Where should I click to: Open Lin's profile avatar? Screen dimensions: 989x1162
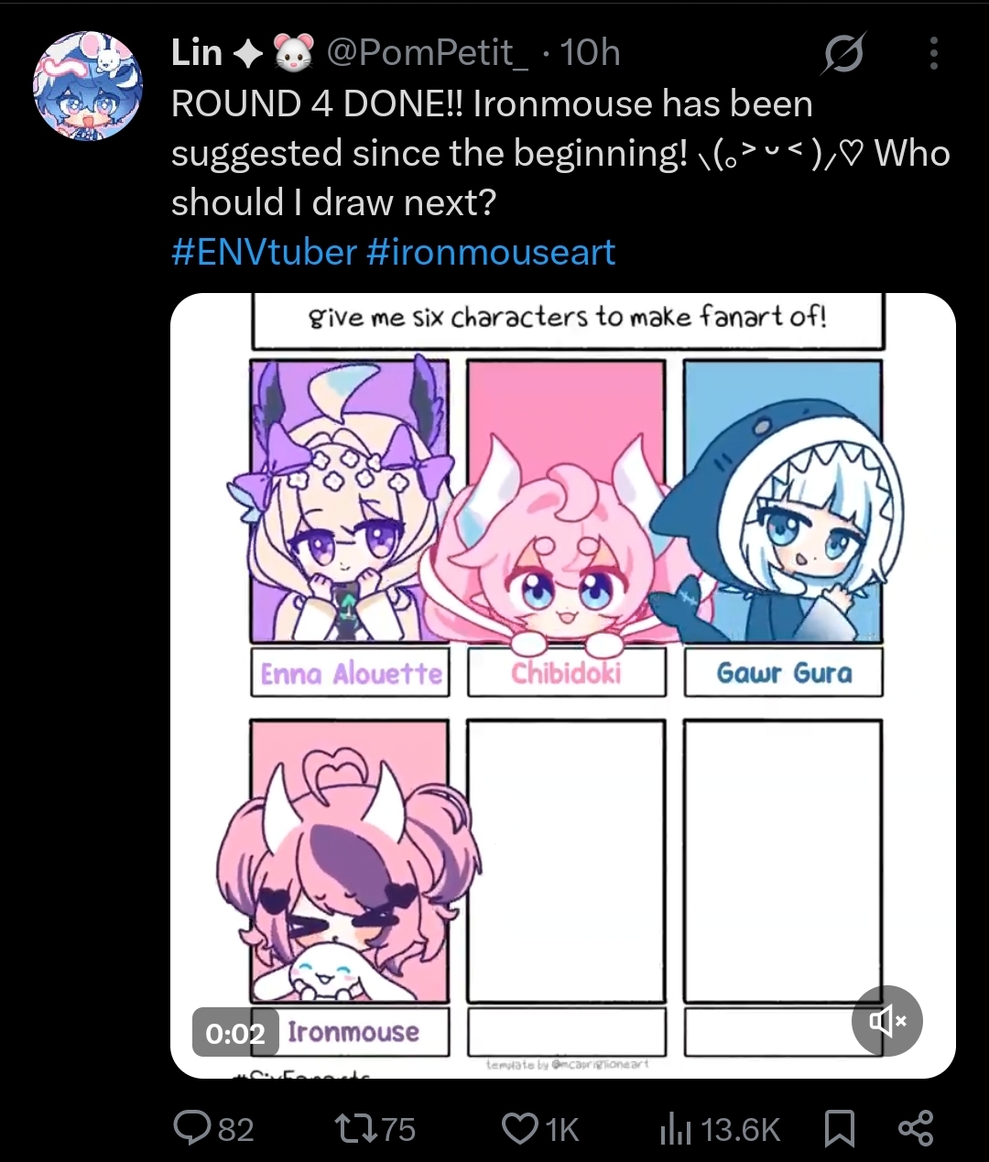click(x=89, y=86)
